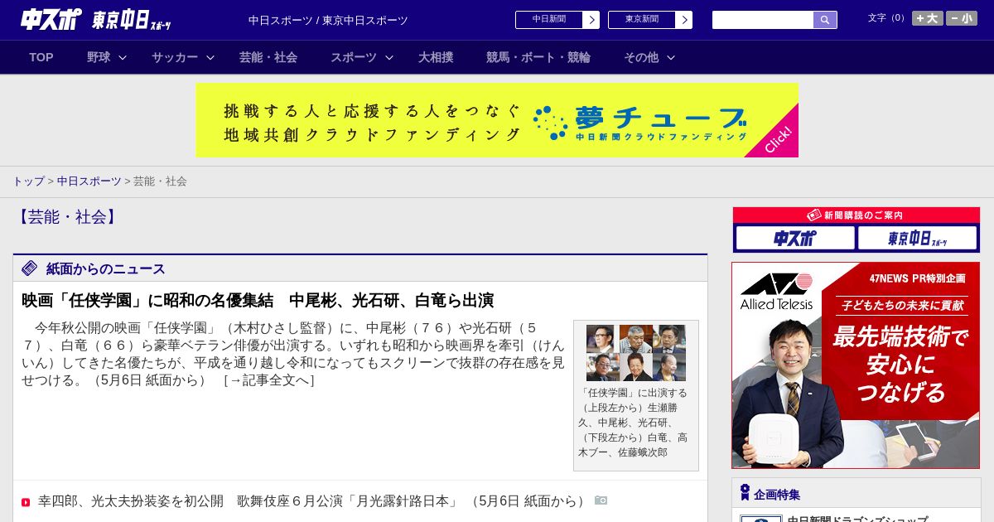Expand the その他 dropdown chevron
This screenshot has height=522, width=994.
(671, 58)
